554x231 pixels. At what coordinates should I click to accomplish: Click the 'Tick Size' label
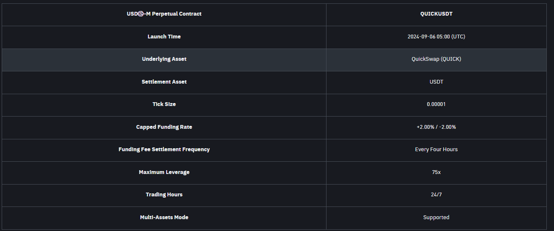click(x=164, y=104)
